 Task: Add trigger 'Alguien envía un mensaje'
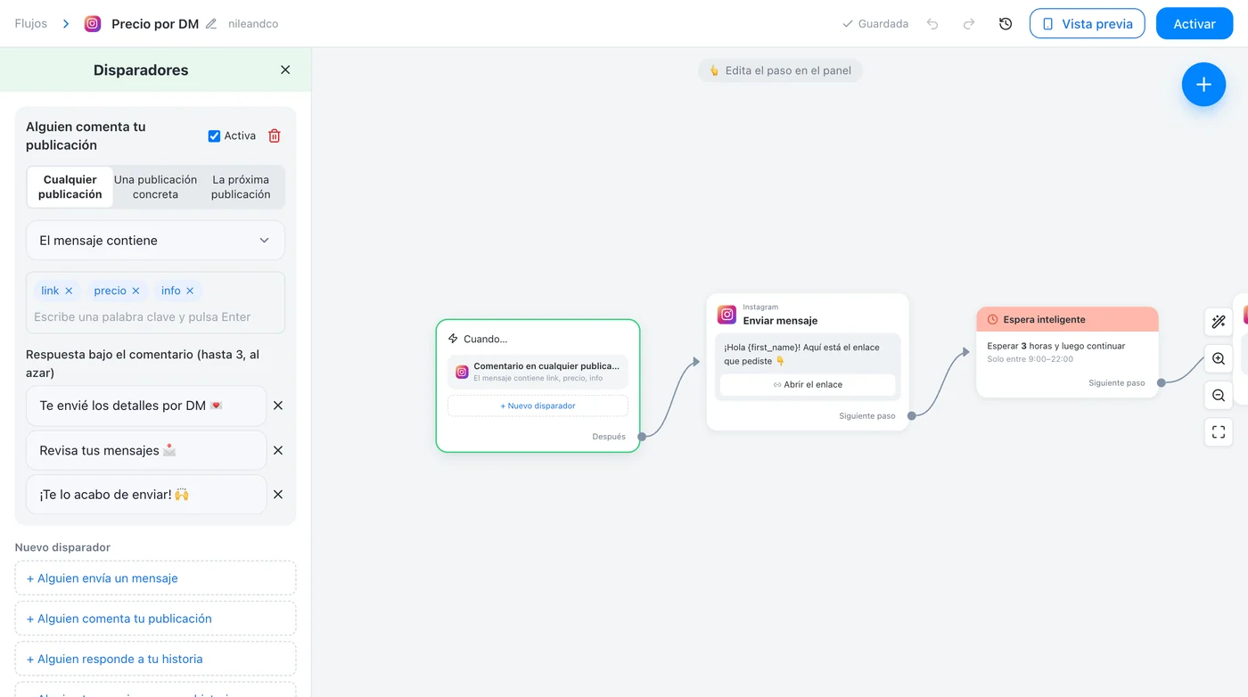coord(155,578)
